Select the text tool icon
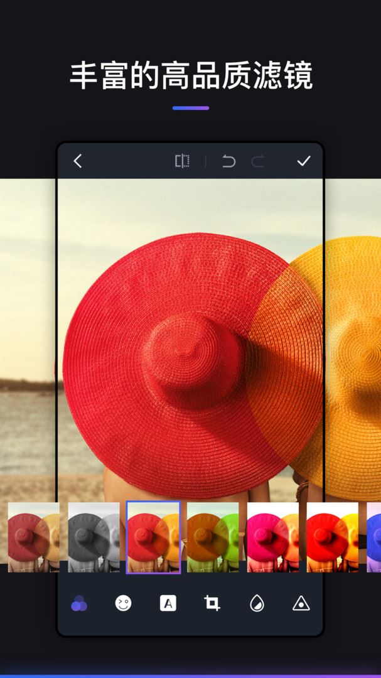 (x=168, y=603)
